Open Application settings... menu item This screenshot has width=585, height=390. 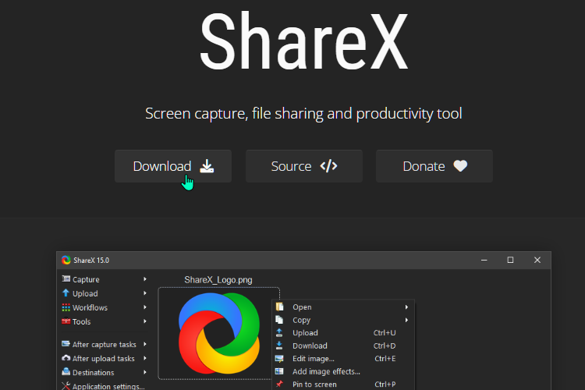pos(105,386)
